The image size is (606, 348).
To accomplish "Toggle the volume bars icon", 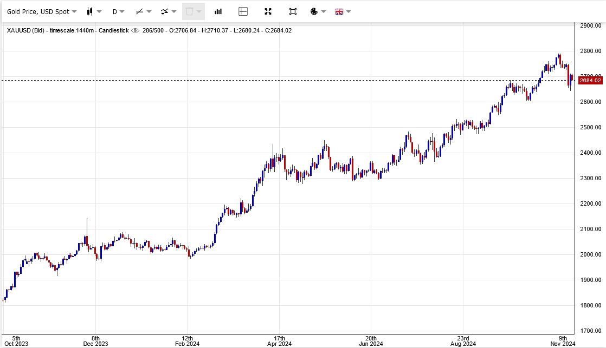I will click(x=218, y=11).
